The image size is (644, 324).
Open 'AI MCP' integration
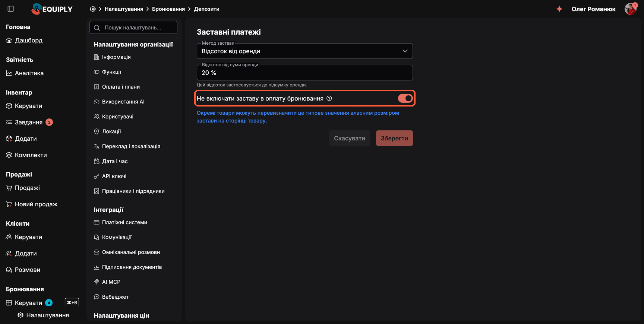(107, 282)
